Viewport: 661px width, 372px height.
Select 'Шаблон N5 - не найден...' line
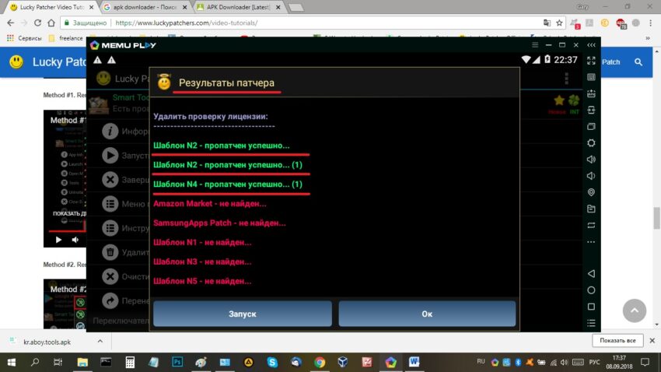tap(202, 281)
